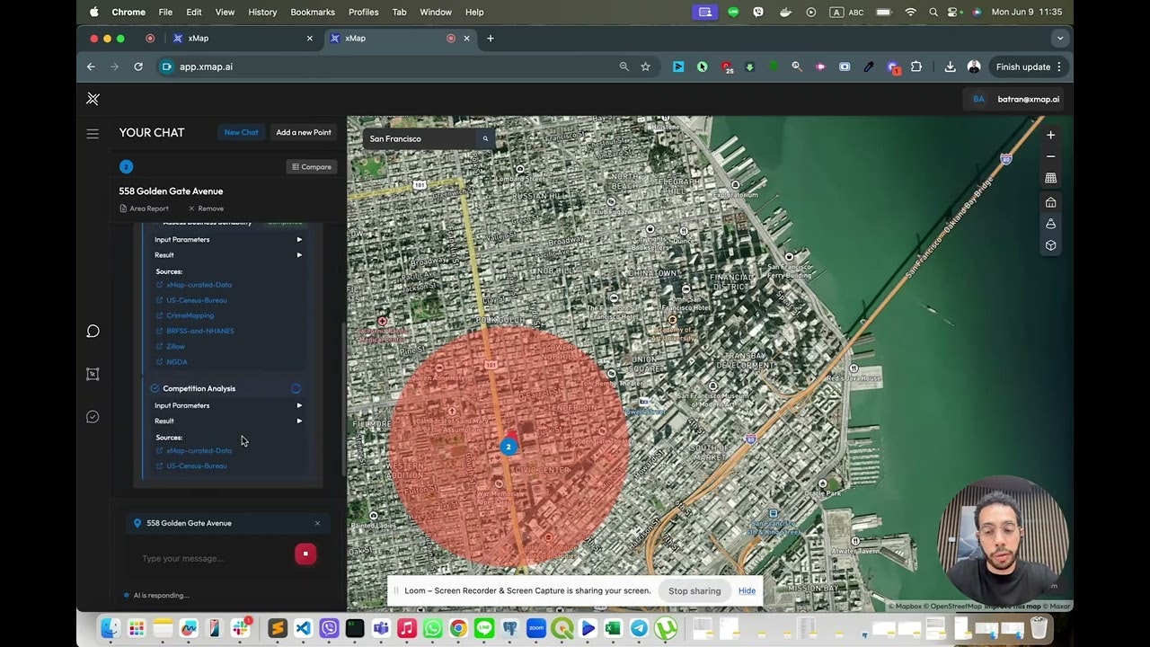The width and height of the screenshot is (1150, 647).
Task: Bookmark this page with star icon
Action: point(645,66)
